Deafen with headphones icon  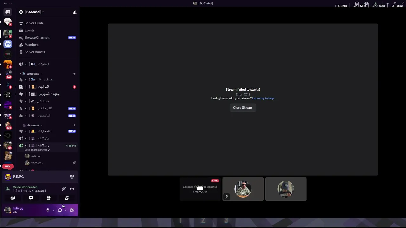coord(60,210)
